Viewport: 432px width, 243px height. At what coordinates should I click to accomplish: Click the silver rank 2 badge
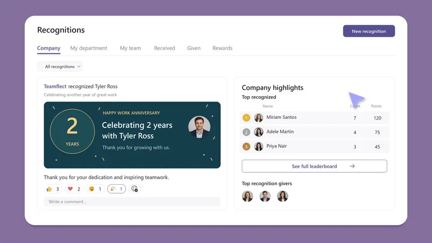[246, 132]
